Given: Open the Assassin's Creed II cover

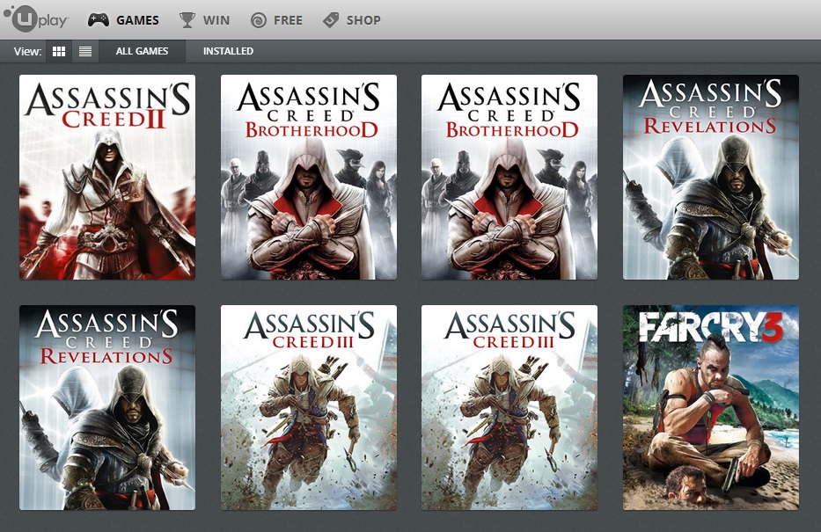Looking at the screenshot, I should 107,178.
